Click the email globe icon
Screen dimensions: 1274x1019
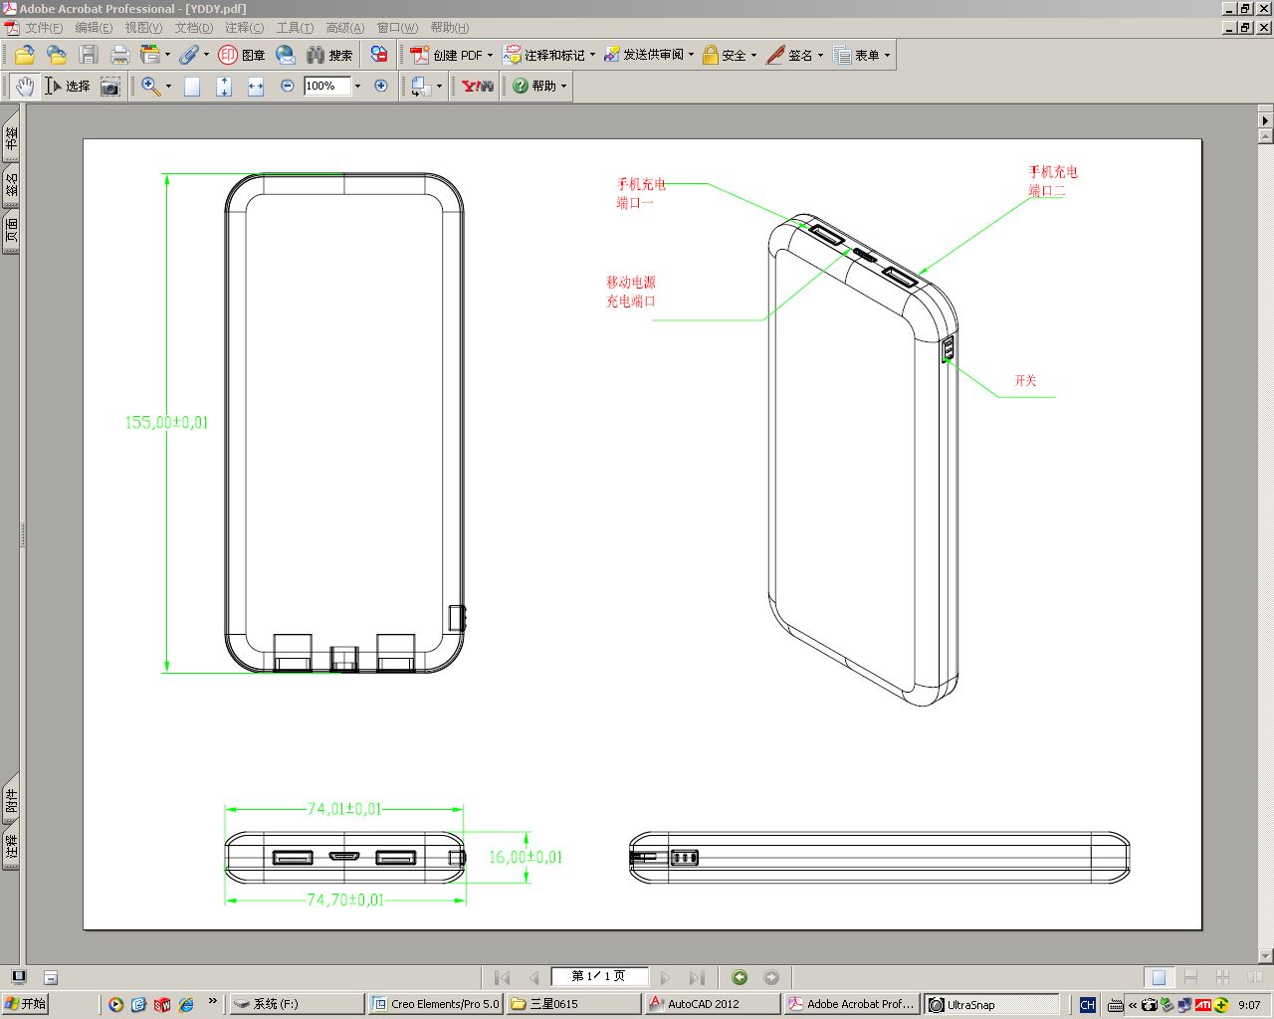[286, 56]
